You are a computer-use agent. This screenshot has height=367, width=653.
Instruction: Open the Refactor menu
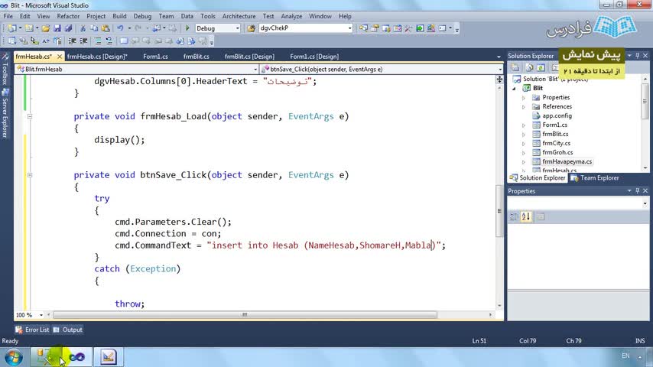point(68,16)
